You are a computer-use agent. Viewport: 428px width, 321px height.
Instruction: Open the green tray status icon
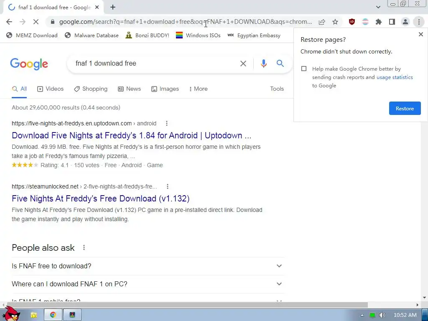point(372,315)
